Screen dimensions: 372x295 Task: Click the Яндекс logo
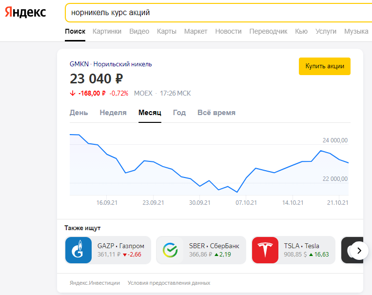(x=25, y=12)
